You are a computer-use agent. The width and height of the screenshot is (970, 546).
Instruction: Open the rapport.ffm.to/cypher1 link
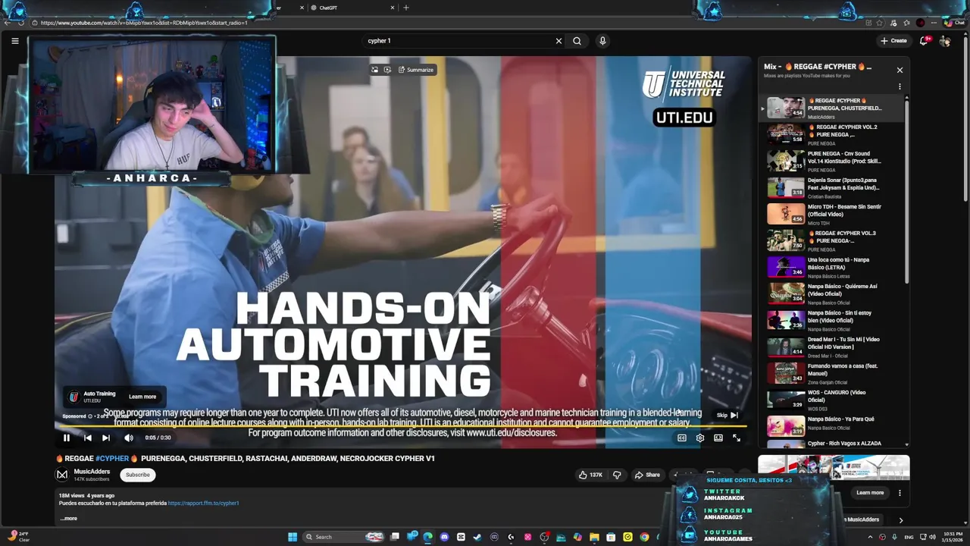click(x=203, y=503)
